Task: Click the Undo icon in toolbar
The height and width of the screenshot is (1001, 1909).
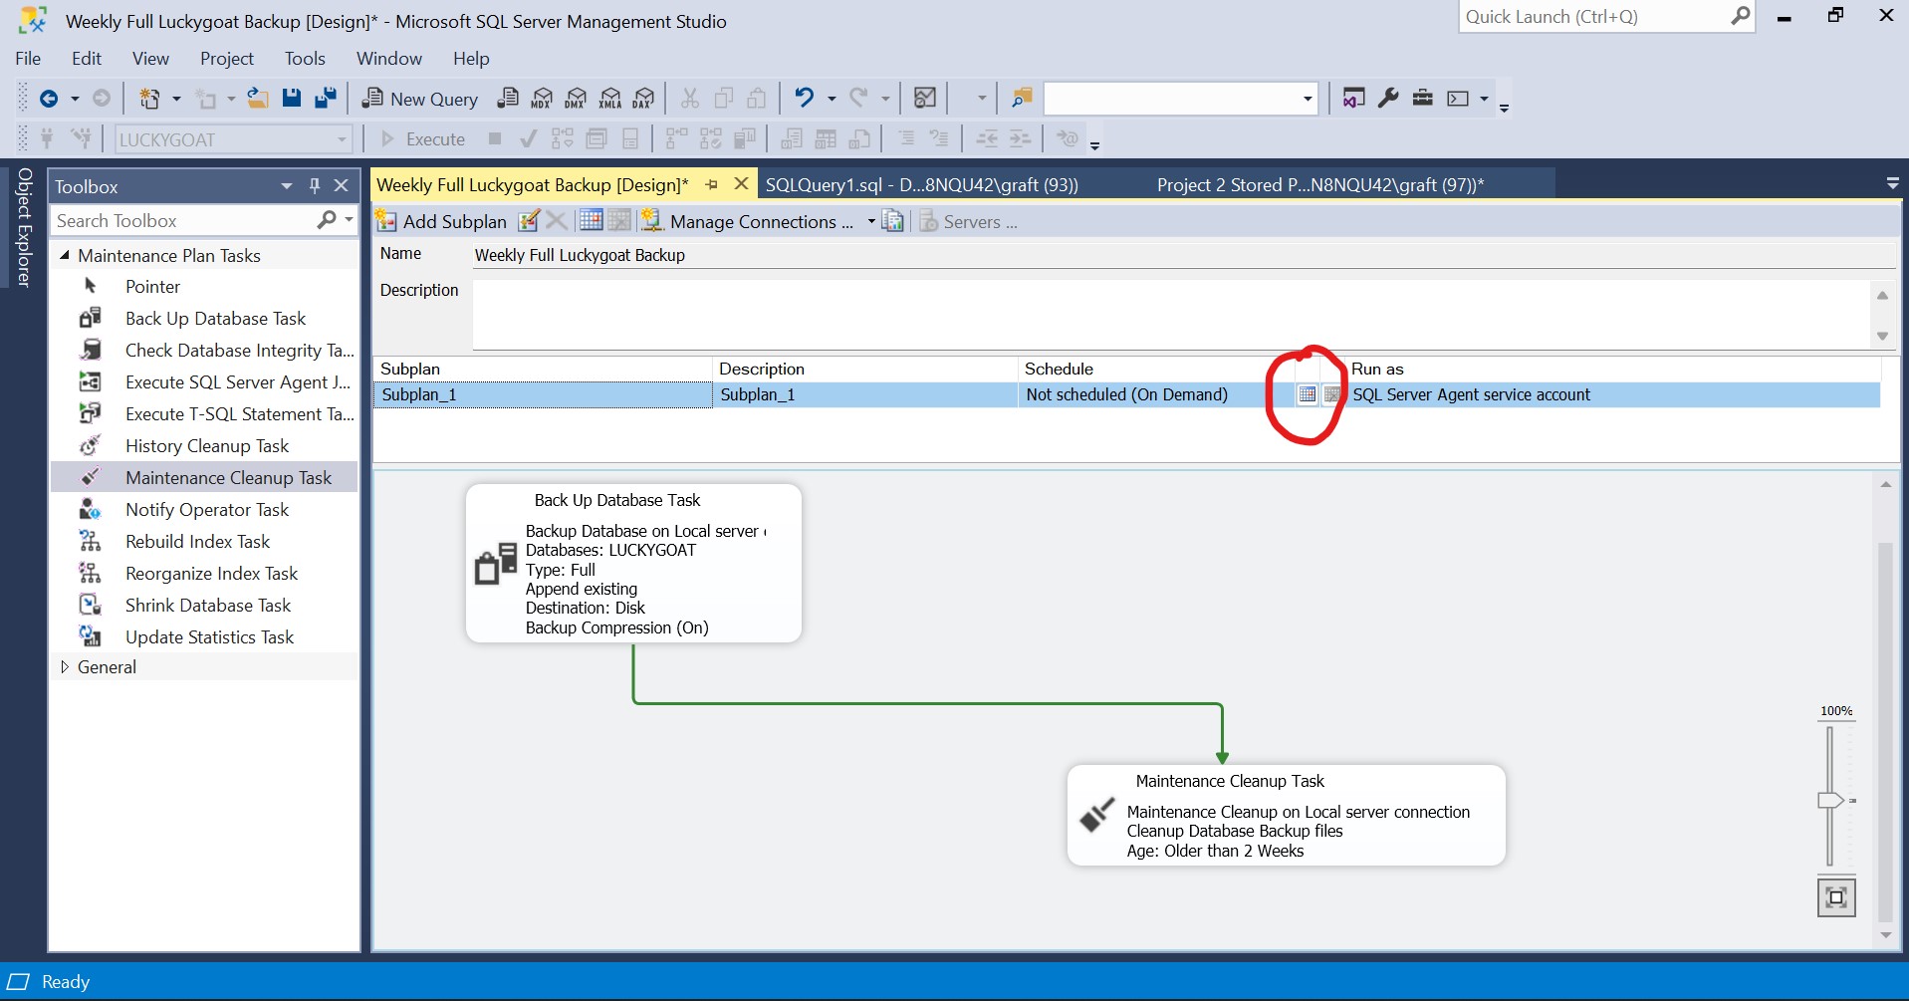Action: 804,98
